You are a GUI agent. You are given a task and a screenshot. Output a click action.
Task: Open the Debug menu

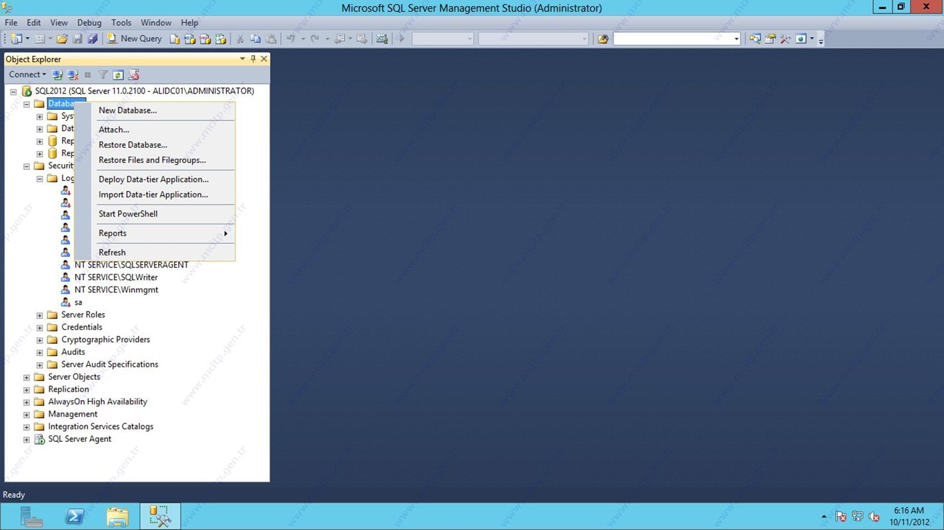coord(89,23)
